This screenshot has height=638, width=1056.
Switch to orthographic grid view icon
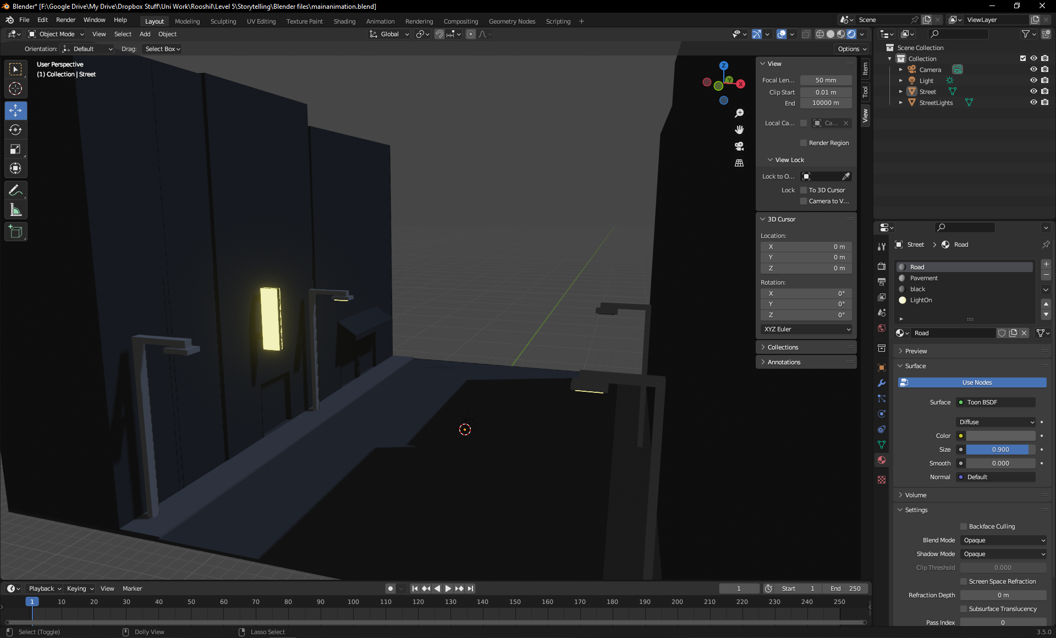pos(739,163)
